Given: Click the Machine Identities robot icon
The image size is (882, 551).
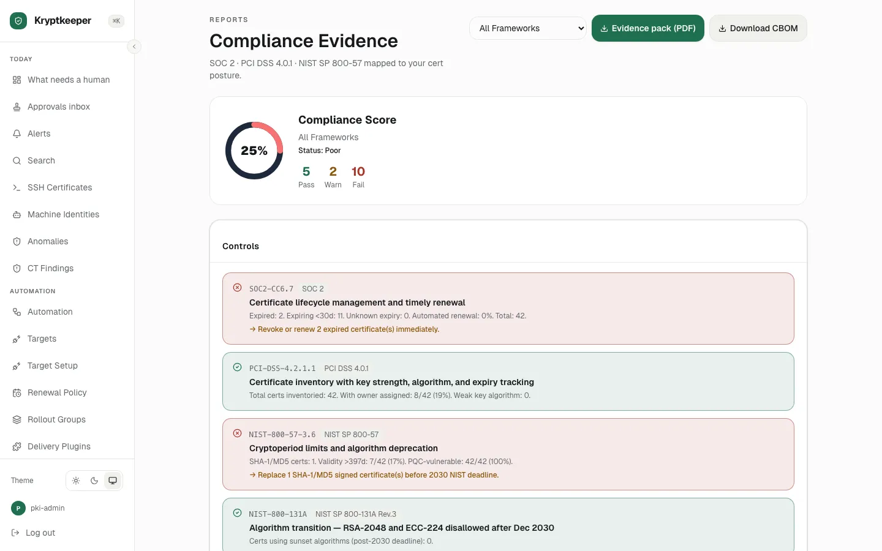Looking at the screenshot, I should 17,214.
